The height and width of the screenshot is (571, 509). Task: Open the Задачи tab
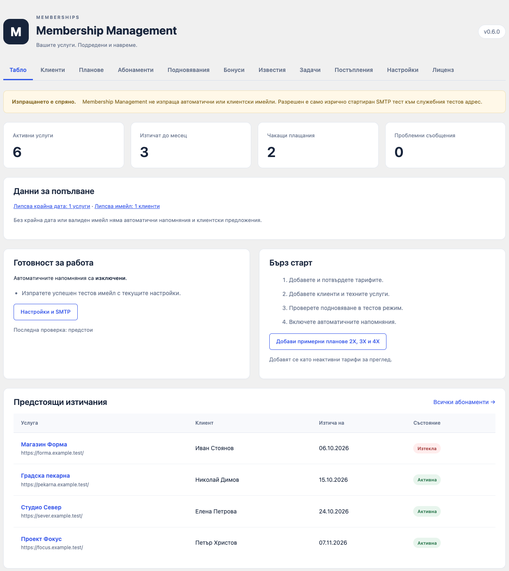click(x=310, y=70)
